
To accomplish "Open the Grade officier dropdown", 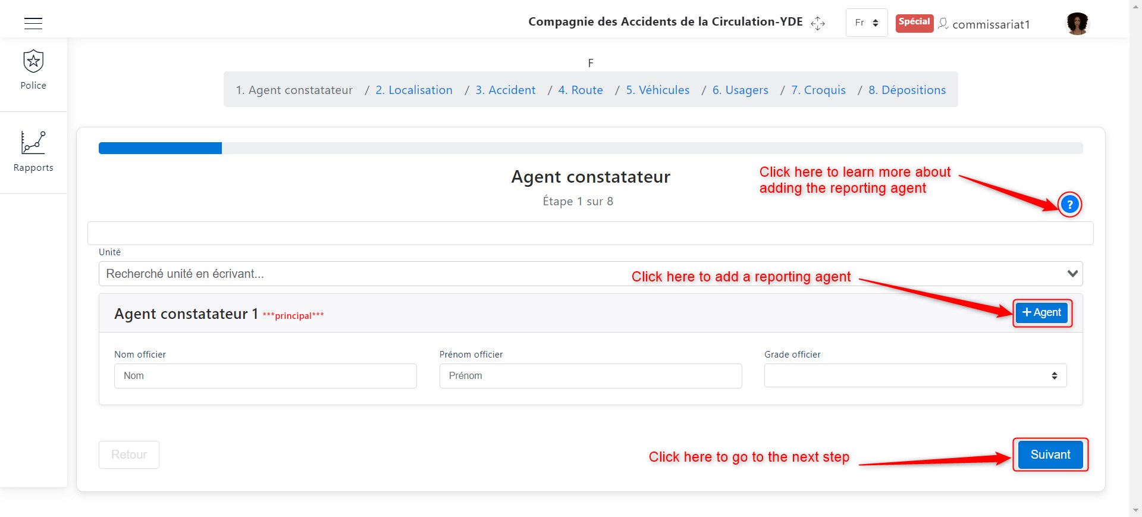I will coord(915,375).
